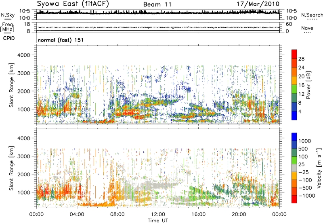Click the 'Velocity [m s-1]' colorbar label

(x=319, y=168)
